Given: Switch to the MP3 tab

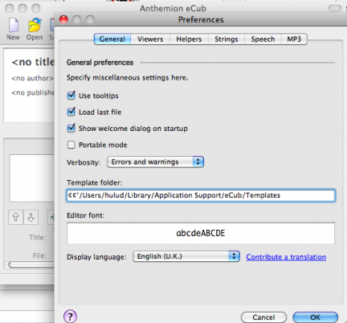Looking at the screenshot, I should [294, 39].
